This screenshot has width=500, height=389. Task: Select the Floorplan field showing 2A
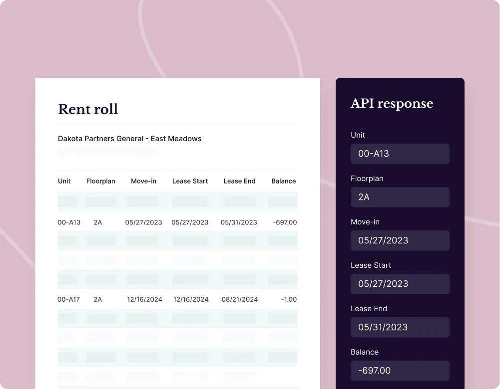(x=400, y=197)
